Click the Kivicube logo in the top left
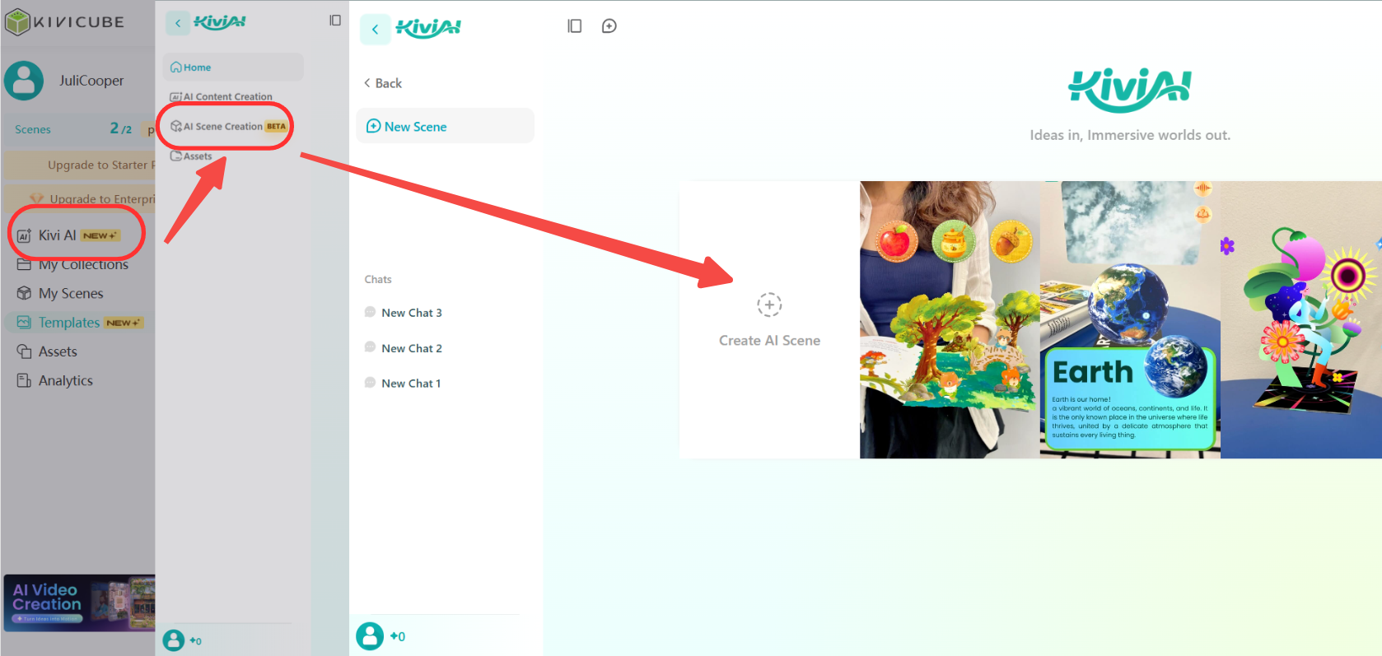 [x=64, y=22]
